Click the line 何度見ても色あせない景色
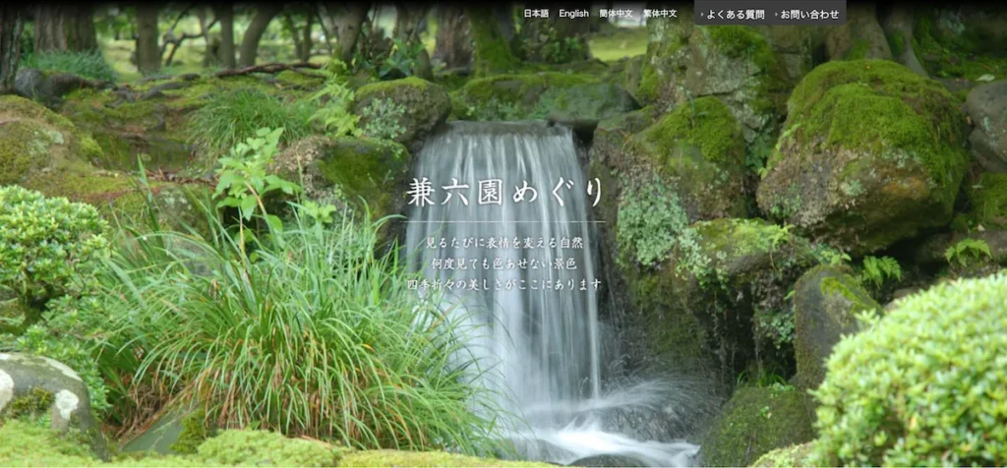 (504, 263)
